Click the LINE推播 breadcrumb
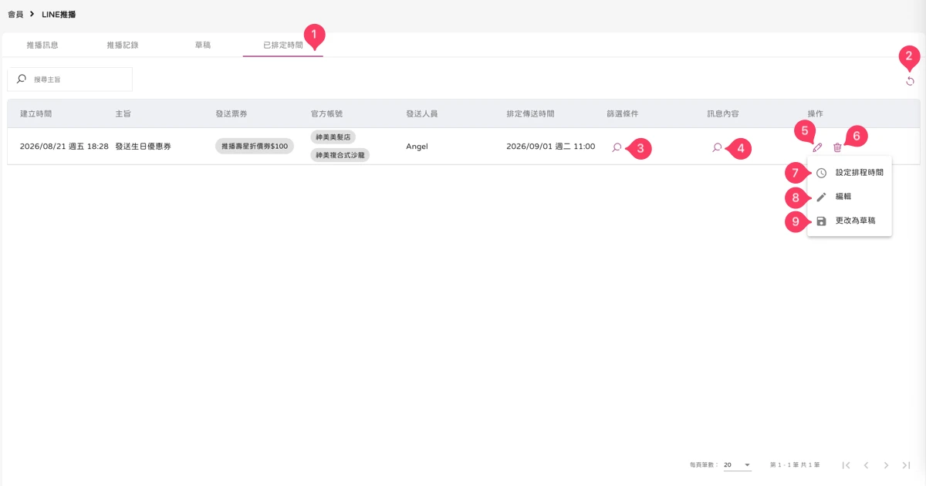 (59, 14)
